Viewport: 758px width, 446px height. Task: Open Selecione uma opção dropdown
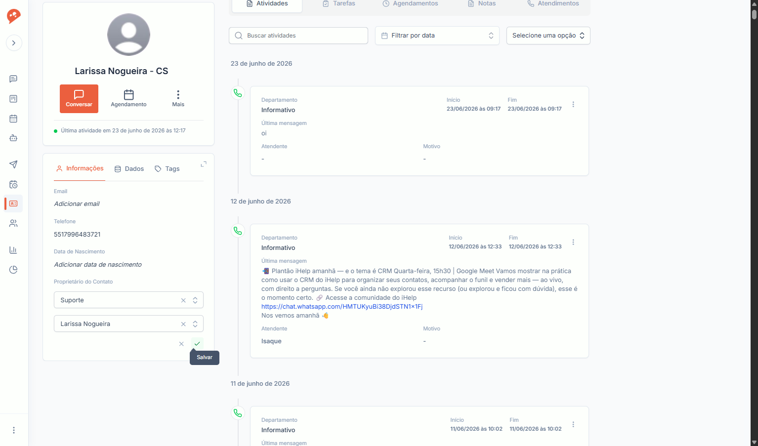pos(548,36)
